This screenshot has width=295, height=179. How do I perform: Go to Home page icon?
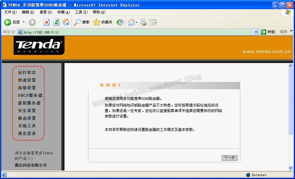click(x=66, y=22)
